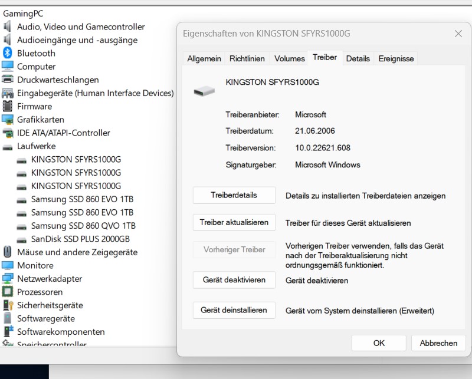Cancel the dialog with Abbrechen
Image resolution: width=472 pixels, height=379 pixels.
click(438, 343)
